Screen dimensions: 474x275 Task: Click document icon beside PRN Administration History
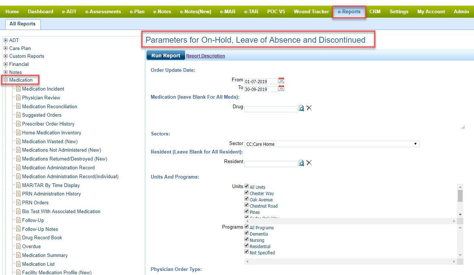pyautogui.click(x=18, y=194)
